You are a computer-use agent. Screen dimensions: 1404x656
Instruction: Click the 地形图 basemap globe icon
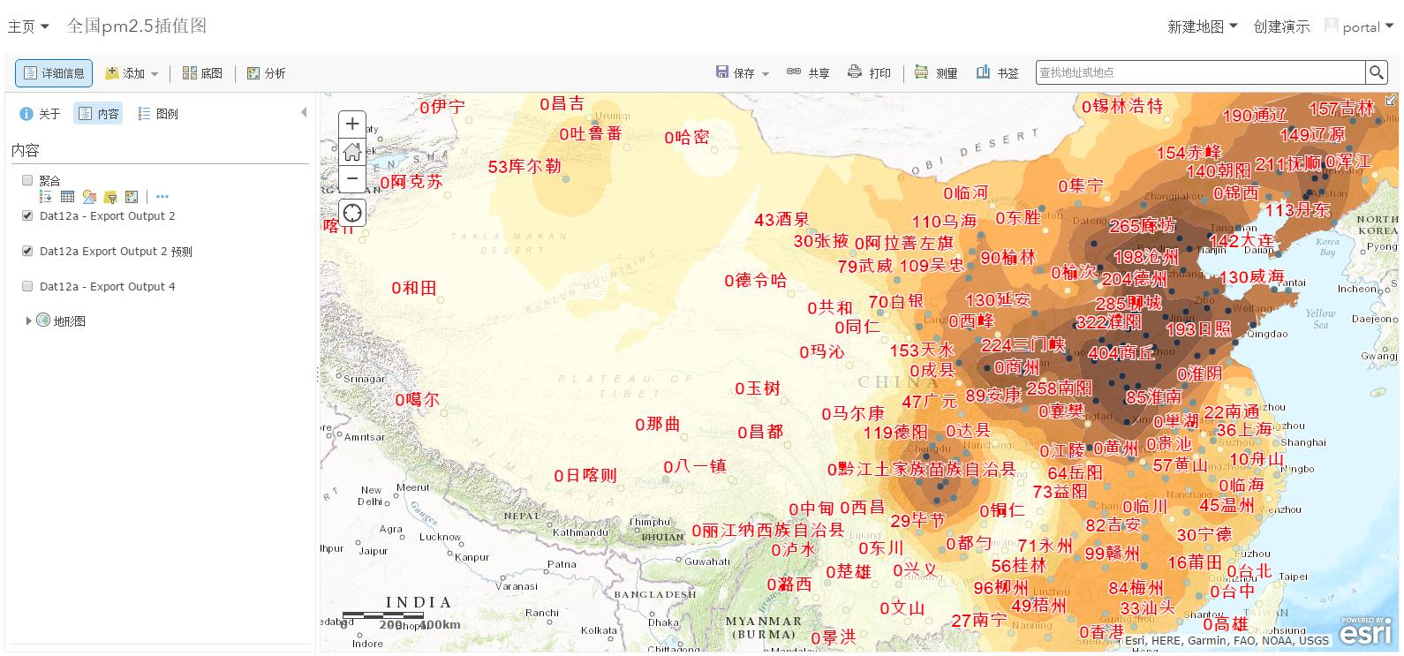pos(43,320)
